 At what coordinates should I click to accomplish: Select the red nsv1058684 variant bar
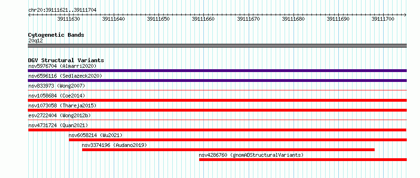[217, 100]
